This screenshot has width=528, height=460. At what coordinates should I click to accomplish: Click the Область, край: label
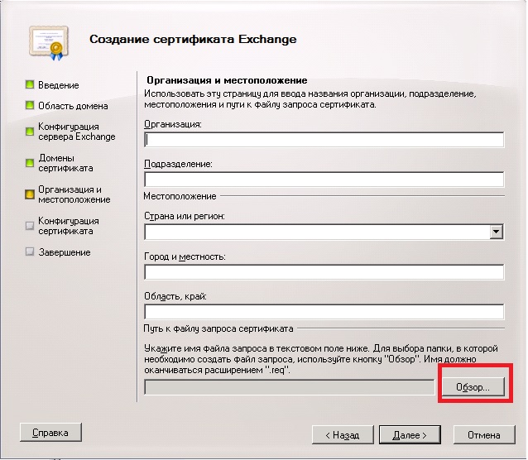(175, 296)
